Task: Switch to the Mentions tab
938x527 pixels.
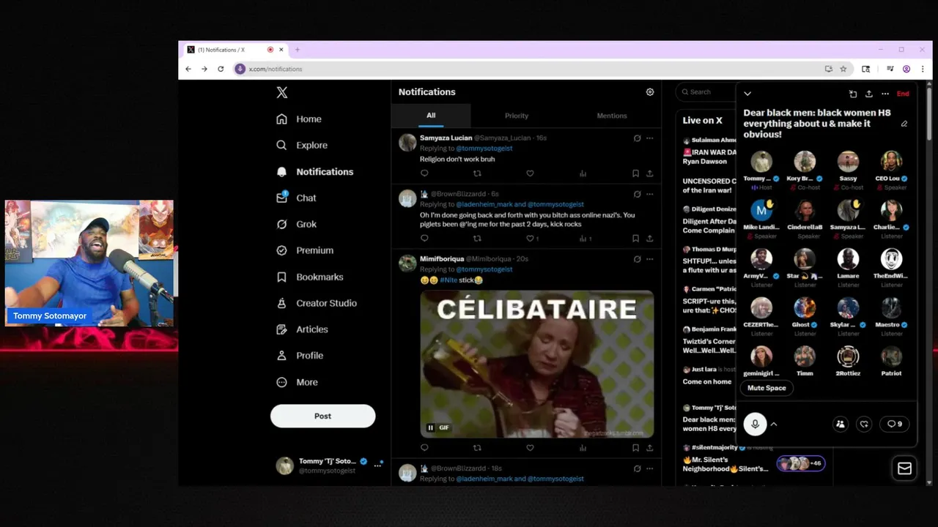Action: [612, 116]
